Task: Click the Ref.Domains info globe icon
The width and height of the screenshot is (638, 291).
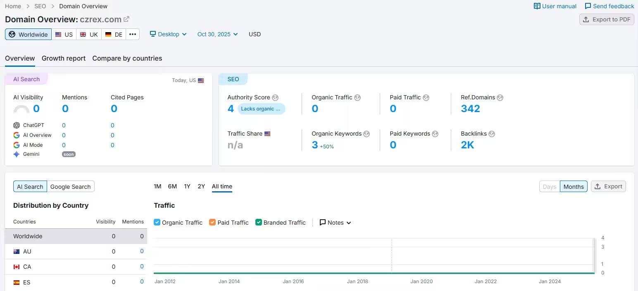Action: (500, 98)
